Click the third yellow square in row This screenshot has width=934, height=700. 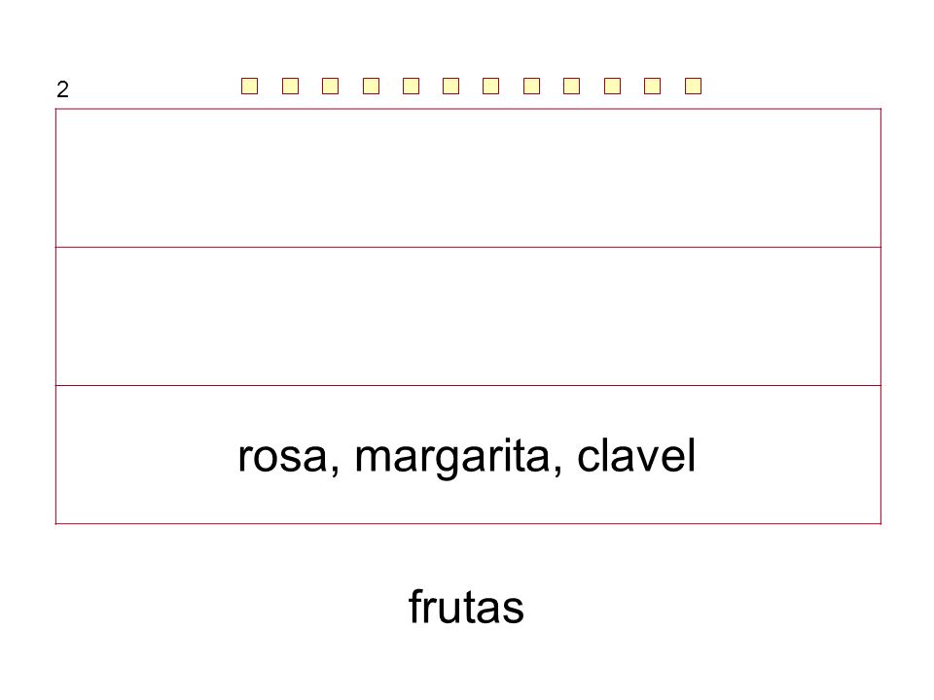[x=331, y=87]
